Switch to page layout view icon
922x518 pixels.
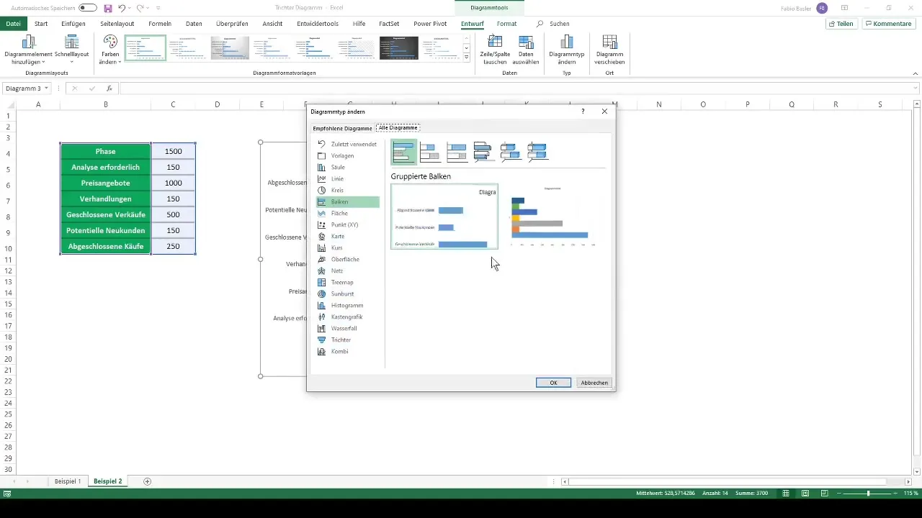click(x=805, y=494)
